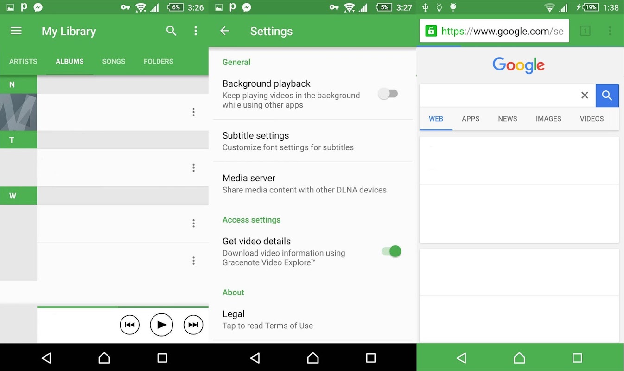Play the current track
Viewport: 624px width, 371px height.
tap(161, 325)
